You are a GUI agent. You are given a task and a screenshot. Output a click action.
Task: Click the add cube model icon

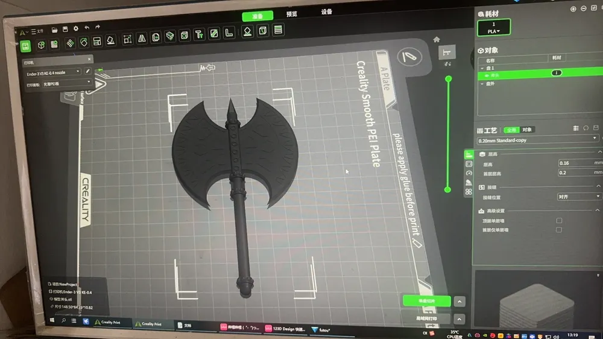tap(41, 45)
